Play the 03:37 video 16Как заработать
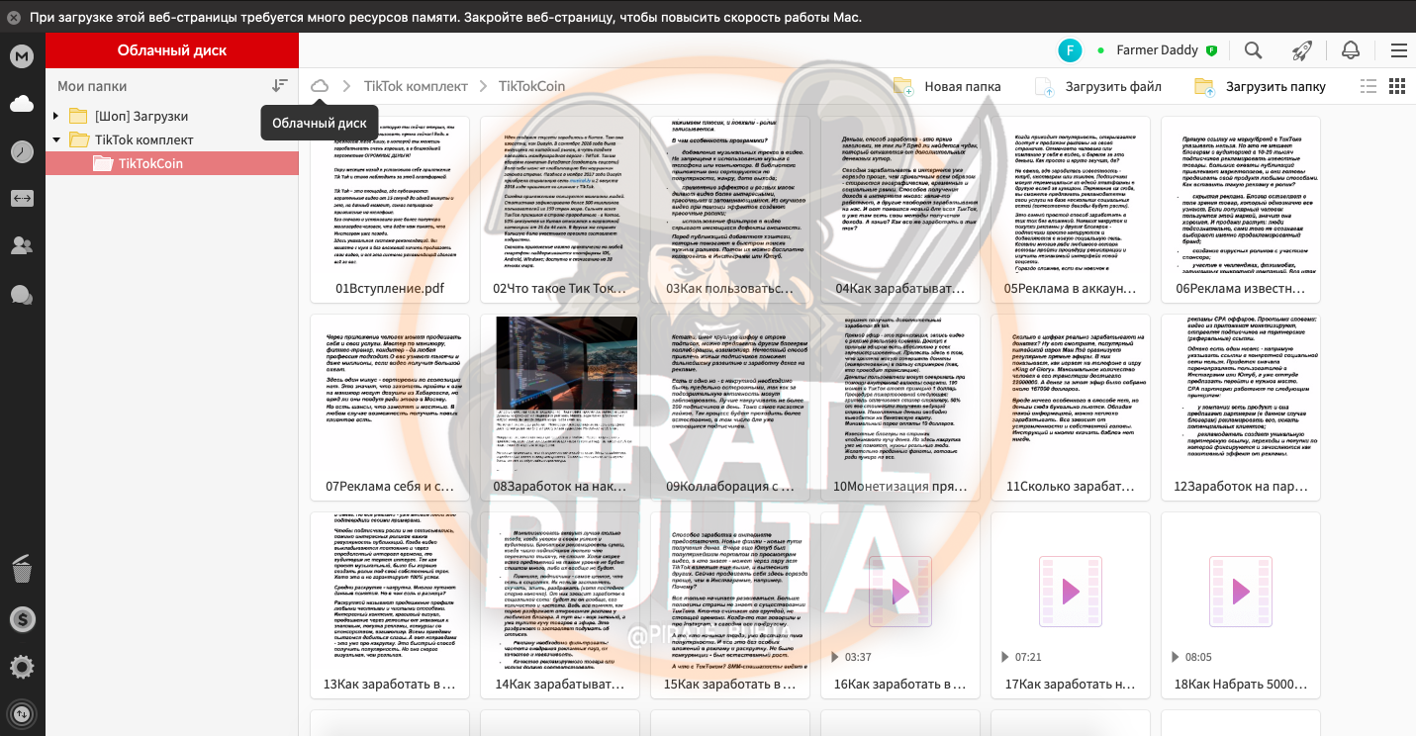1416x736 pixels. click(900, 592)
